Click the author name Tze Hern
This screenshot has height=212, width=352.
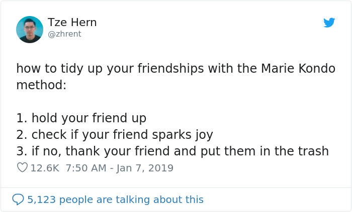(x=72, y=23)
